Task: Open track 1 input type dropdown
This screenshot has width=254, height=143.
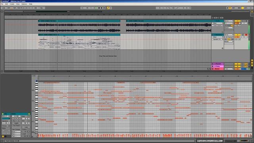Action: tap(229, 21)
